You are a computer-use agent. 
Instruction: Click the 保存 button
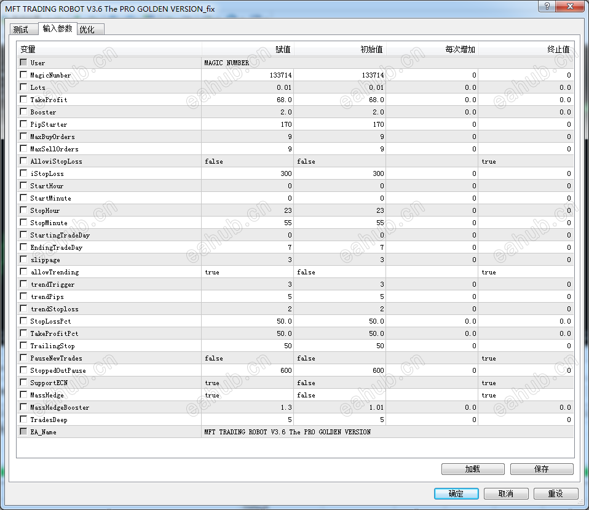pyautogui.click(x=542, y=469)
